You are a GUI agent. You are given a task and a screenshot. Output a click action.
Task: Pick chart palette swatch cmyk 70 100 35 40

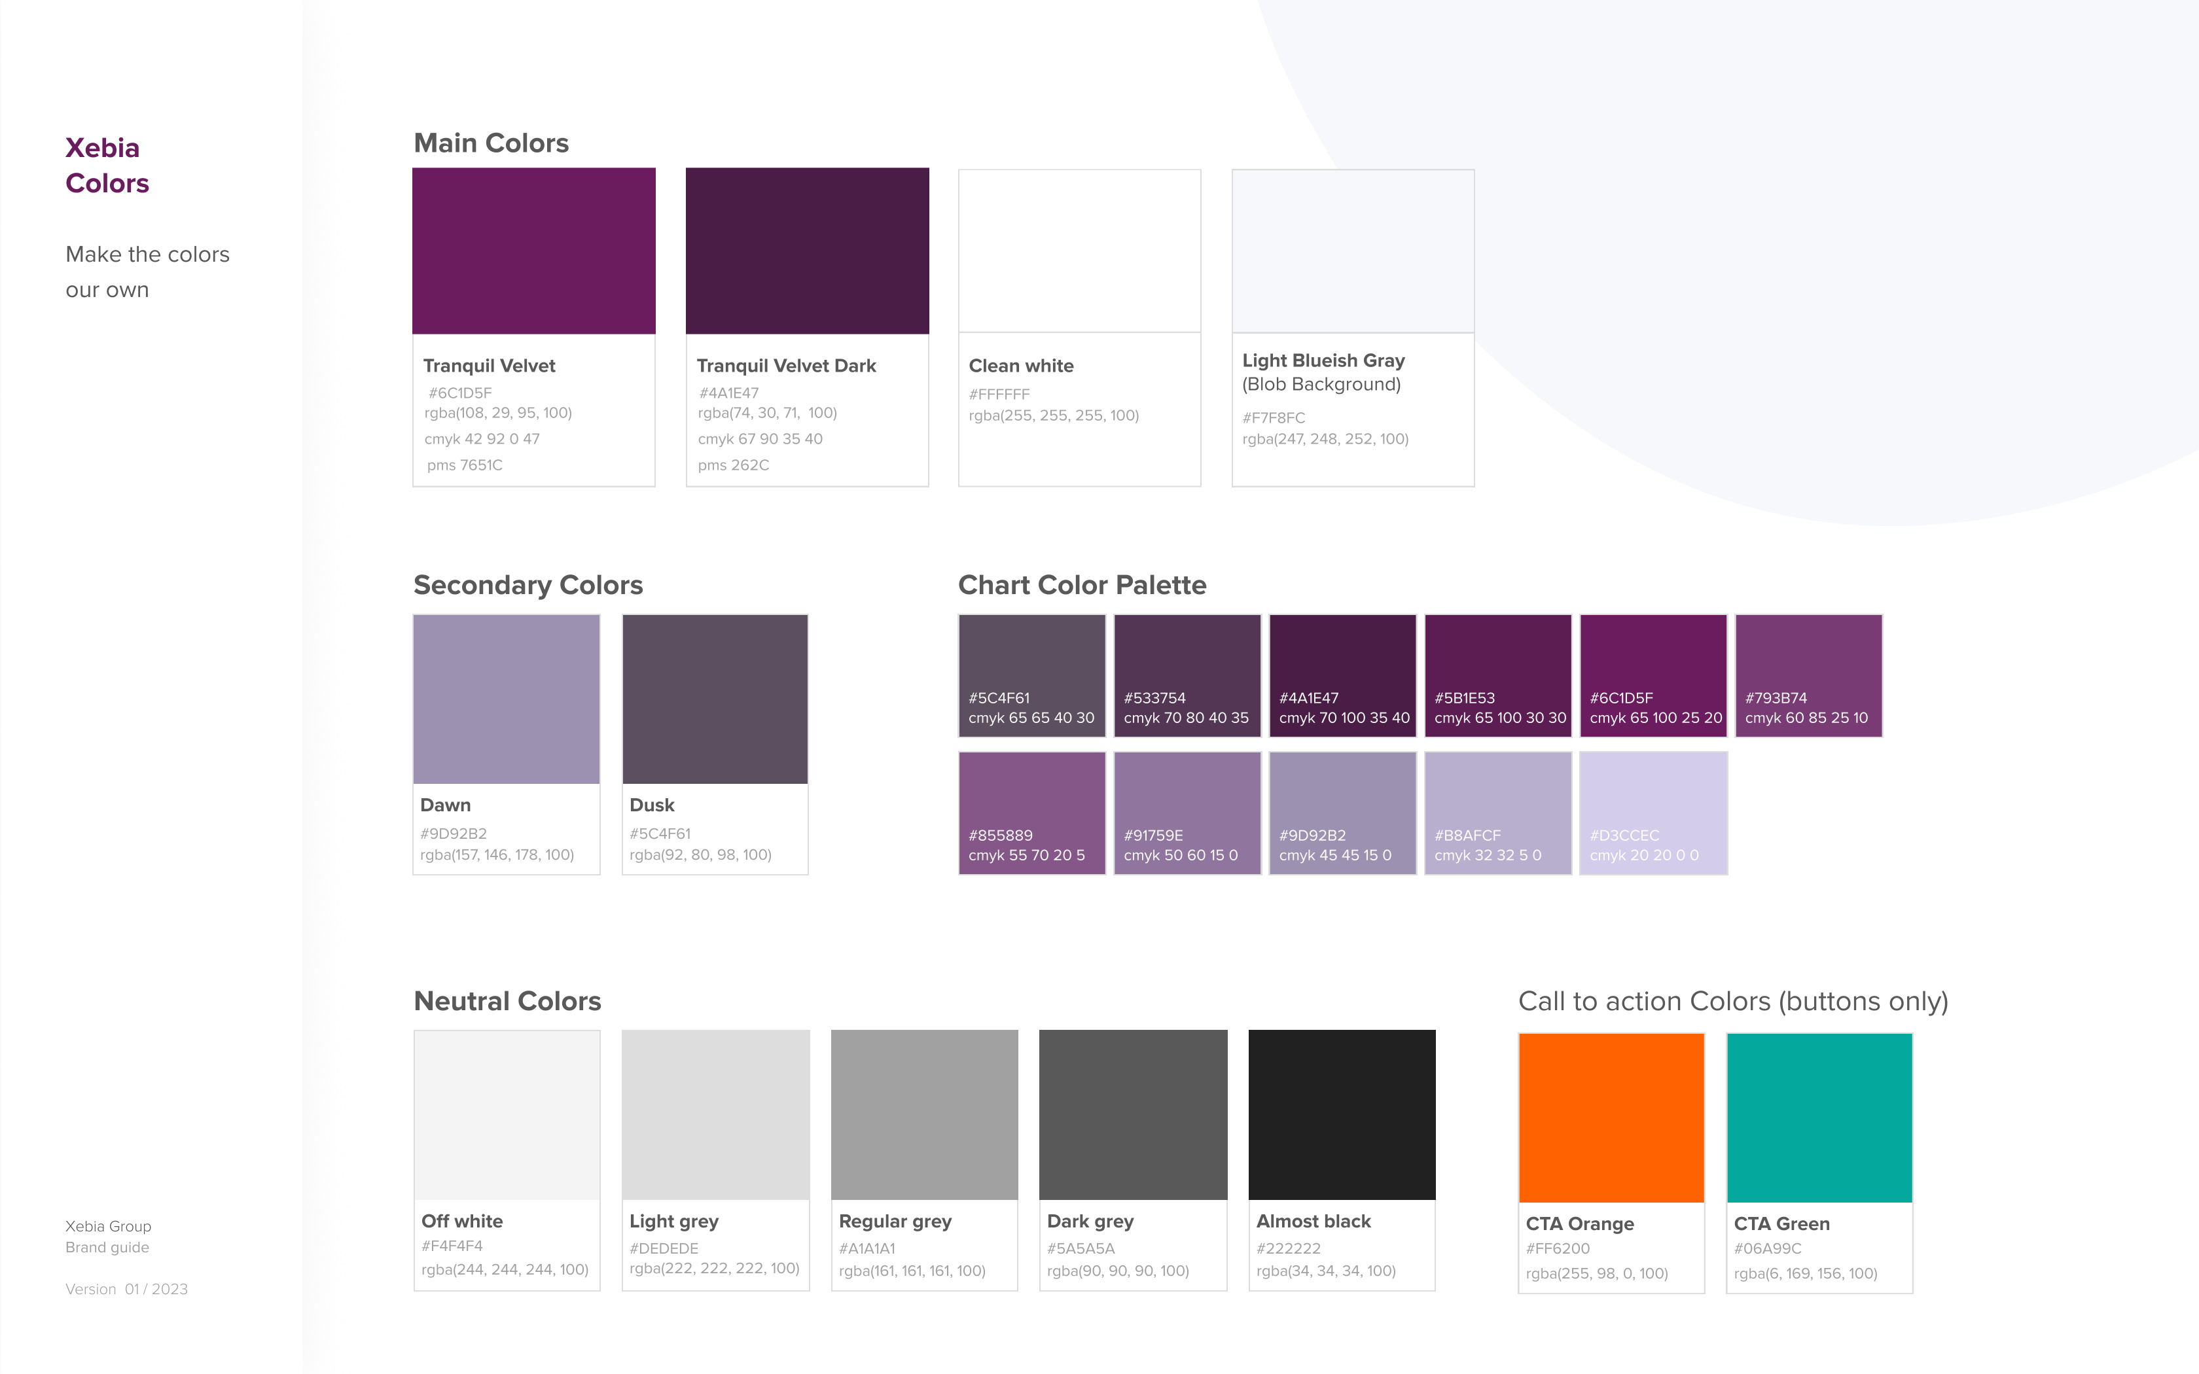point(1343,675)
